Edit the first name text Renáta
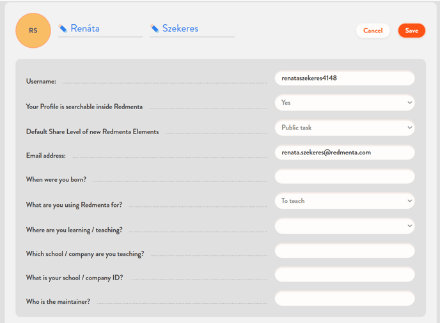 click(x=85, y=29)
